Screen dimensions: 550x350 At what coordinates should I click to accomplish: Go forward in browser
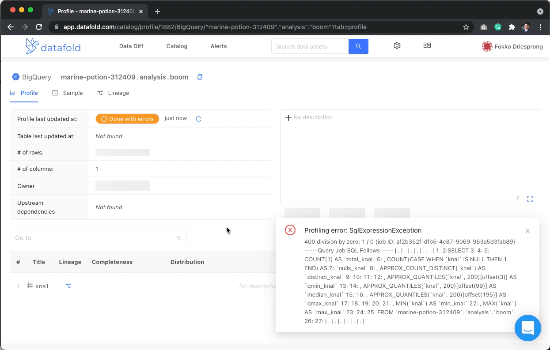pos(25,27)
